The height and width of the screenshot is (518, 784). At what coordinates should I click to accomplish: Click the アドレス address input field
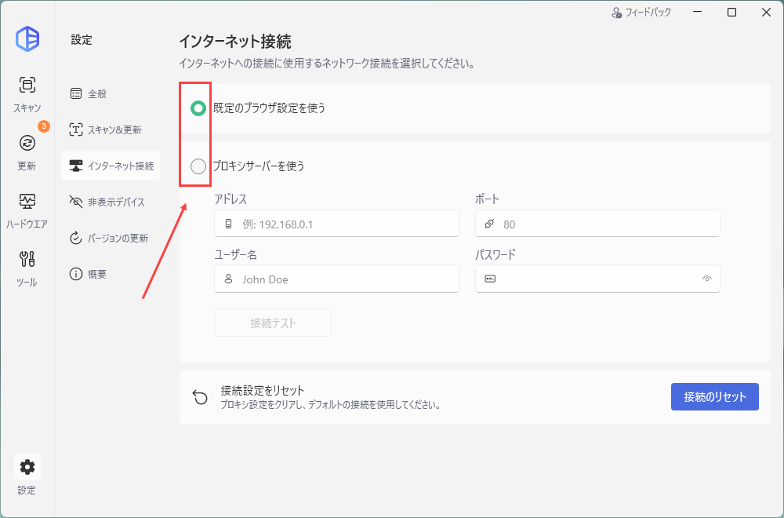coord(336,223)
